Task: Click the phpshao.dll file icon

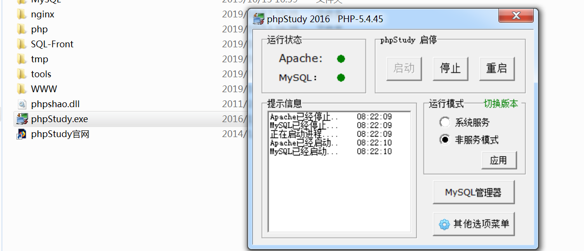Action: tap(22, 104)
